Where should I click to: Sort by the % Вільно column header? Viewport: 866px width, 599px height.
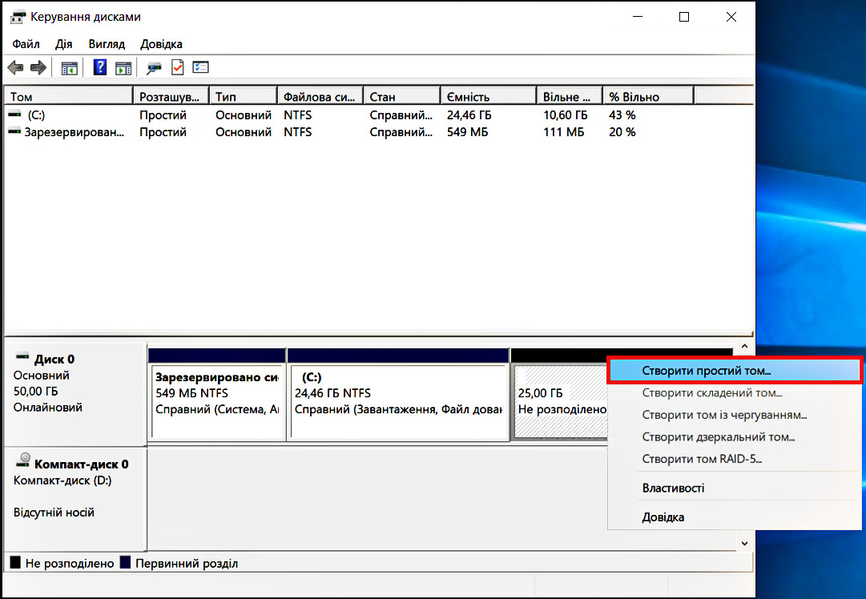(648, 97)
